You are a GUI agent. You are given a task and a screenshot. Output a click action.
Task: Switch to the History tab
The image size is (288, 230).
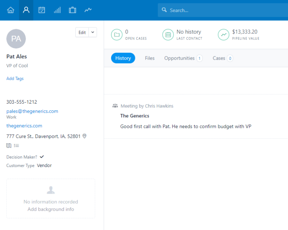pos(123,58)
